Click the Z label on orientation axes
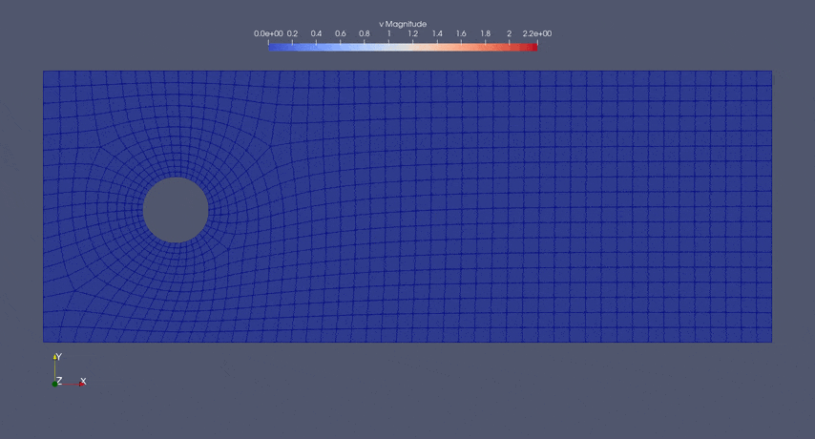This screenshot has height=439, width=815. tap(59, 381)
